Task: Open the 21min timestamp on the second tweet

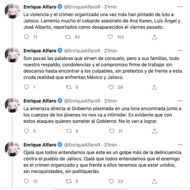Action: 110,51
